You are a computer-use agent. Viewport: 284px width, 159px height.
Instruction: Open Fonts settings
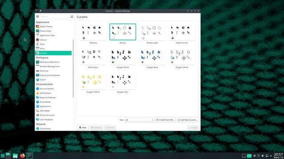(53, 44)
